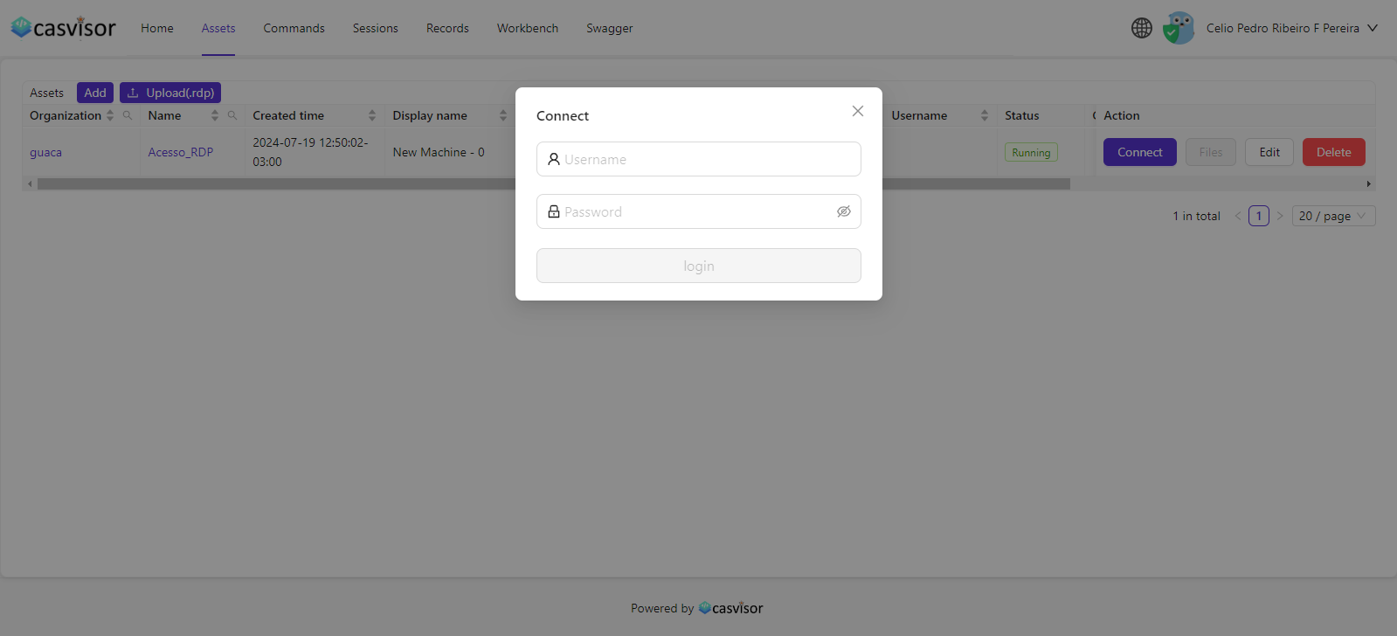Click the scrollbar left arrow
Viewport: 1397px width, 636px height.
click(30, 184)
